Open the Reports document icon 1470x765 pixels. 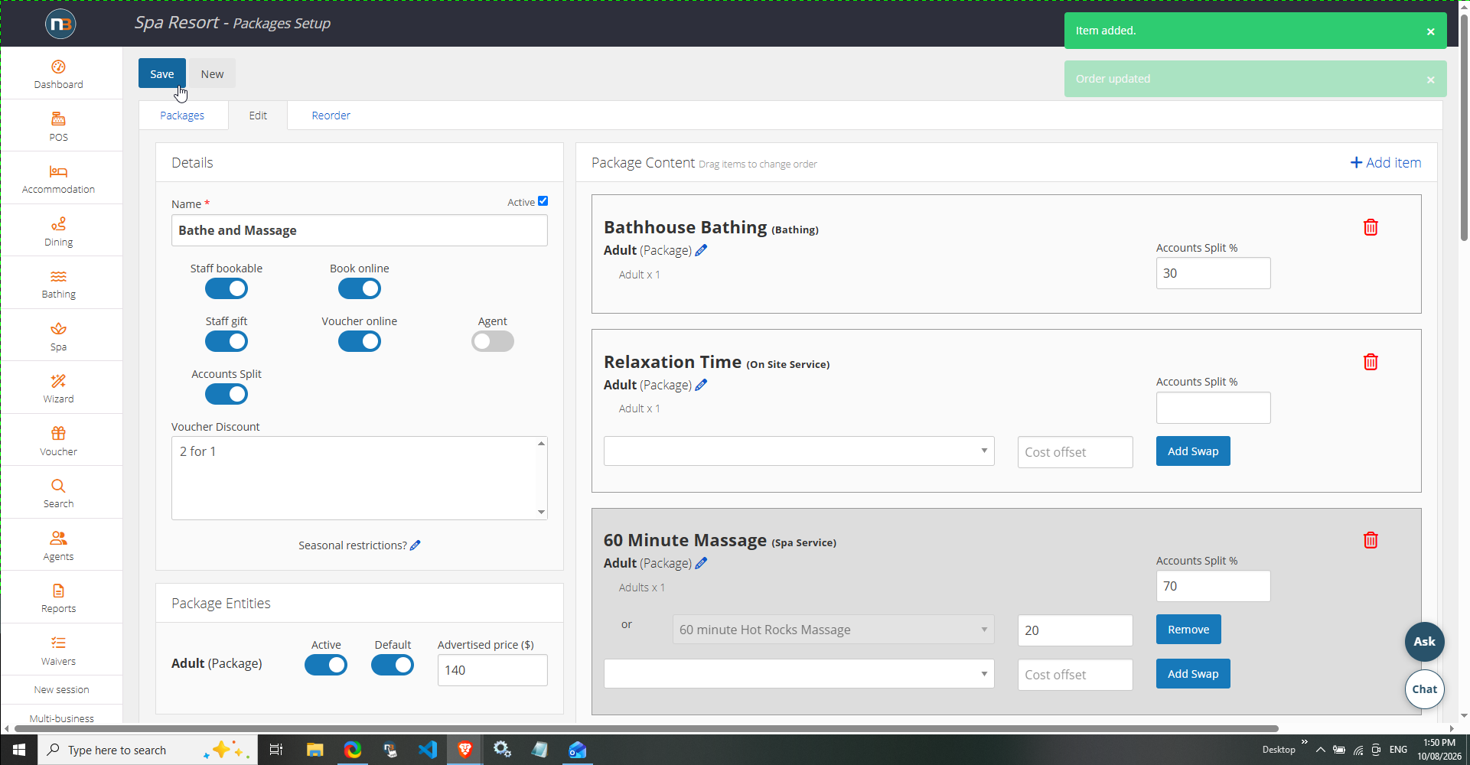click(x=58, y=591)
